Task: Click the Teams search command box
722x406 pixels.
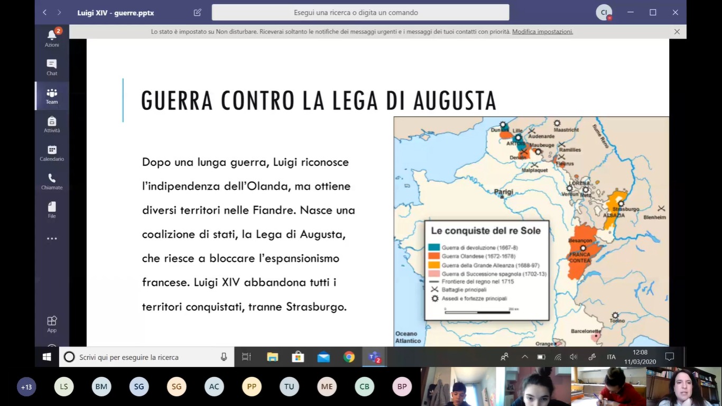Action: click(360, 12)
